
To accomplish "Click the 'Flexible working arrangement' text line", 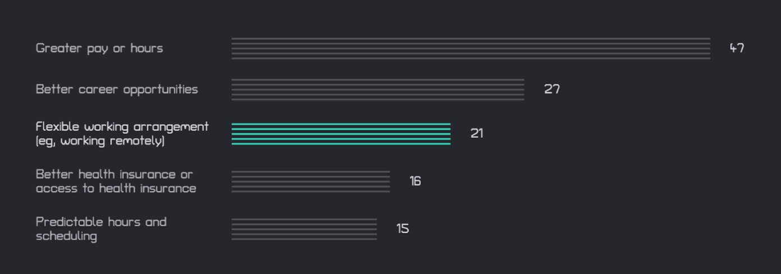I will click(122, 126).
